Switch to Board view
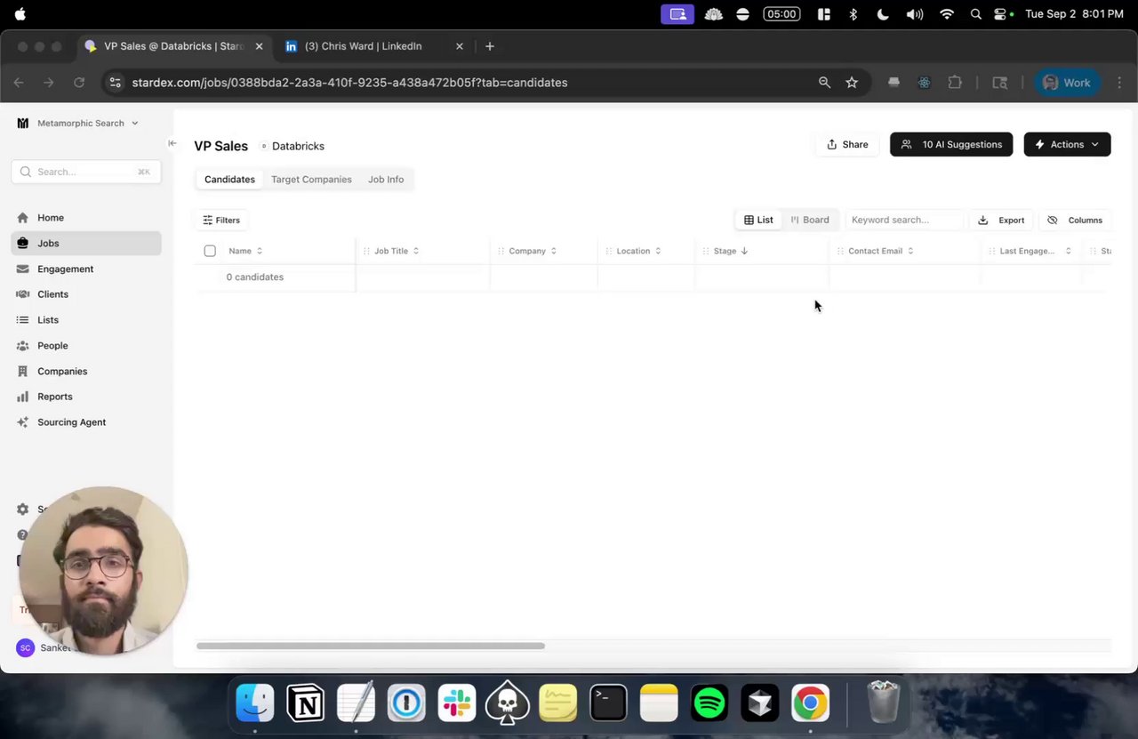 point(810,220)
